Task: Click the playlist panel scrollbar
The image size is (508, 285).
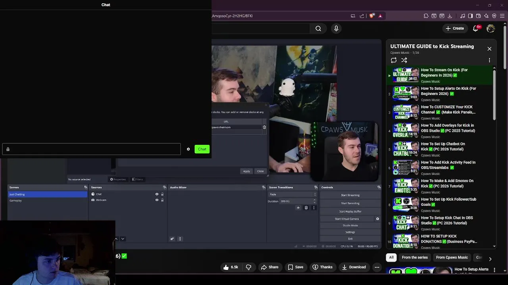Action: click(x=494, y=95)
